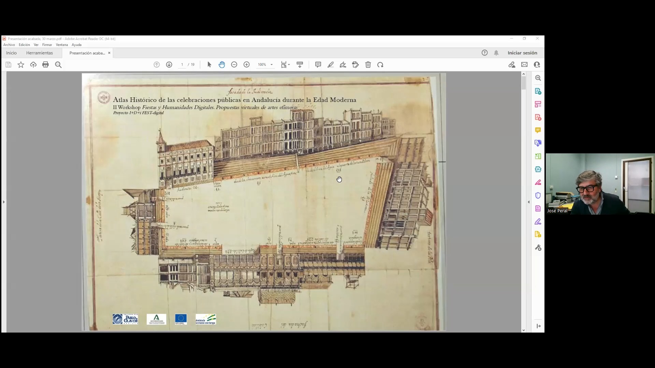Send the file by email envelope icon
Screen dimensions: 655x368
coord(524,65)
